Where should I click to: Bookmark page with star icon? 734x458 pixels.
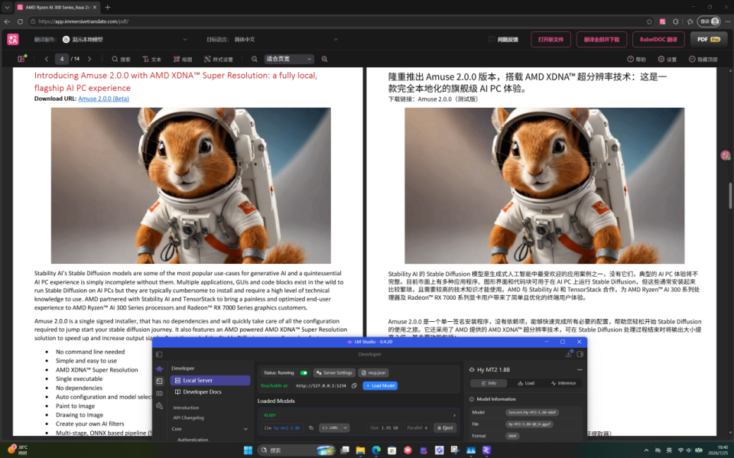pos(649,21)
